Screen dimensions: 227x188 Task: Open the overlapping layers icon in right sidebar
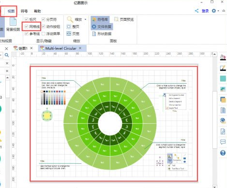(223, 100)
